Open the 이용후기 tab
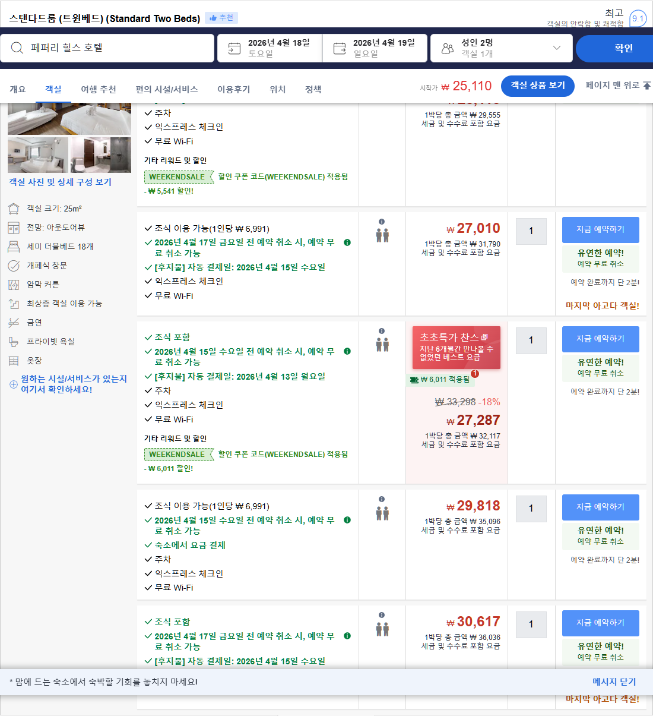This screenshot has height=716, width=653. 234,89
